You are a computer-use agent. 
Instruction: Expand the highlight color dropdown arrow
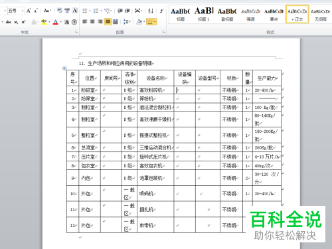click(x=49, y=22)
